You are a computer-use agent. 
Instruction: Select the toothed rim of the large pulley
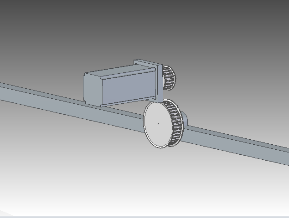pos(176,123)
